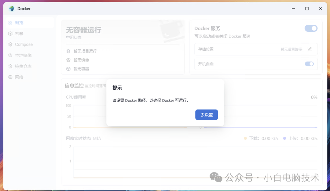The image size is (330, 191).
Task: Edit storage path via pencil icon
Action: click(310, 49)
